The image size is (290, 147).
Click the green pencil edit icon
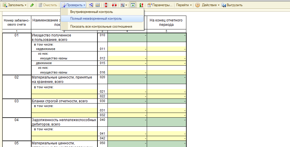(x=32, y=5)
